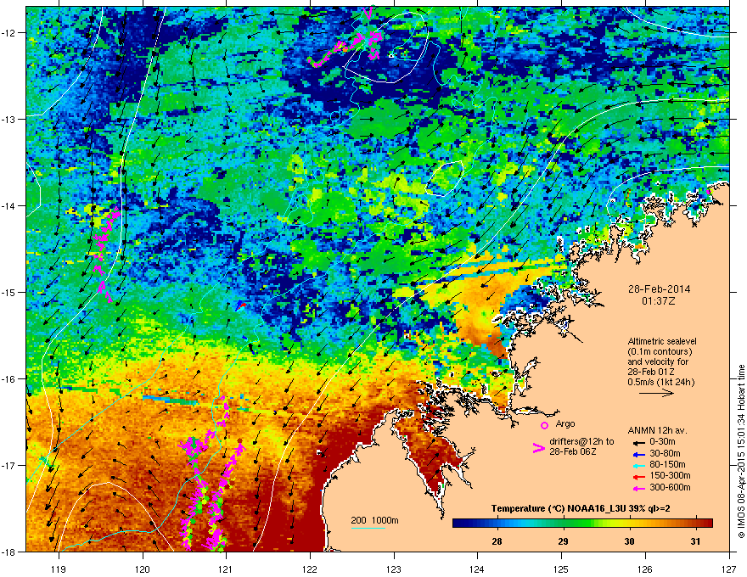This screenshot has height=577, width=747.
Task: Click the '80-150m' depth label
Action: click(667, 465)
